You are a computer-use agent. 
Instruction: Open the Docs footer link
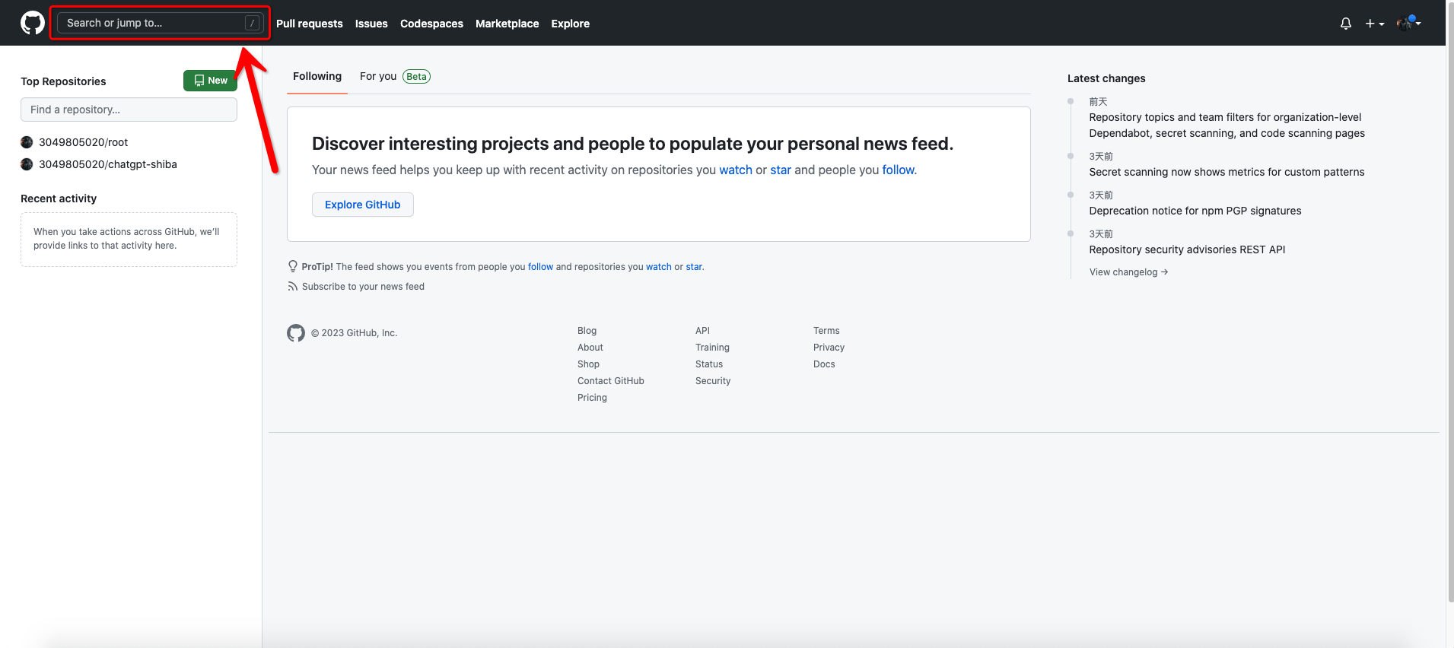tap(824, 364)
